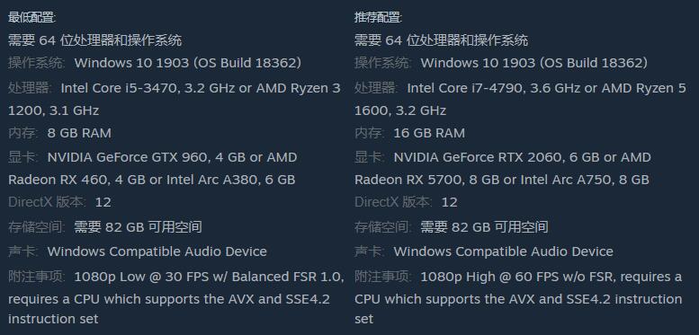Click minimum 需要 82 GB 可用空间 storage text
699x335 pixels.
[x=138, y=227]
